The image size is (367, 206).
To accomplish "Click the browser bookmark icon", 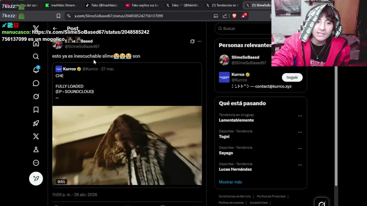I will point(58,16).
